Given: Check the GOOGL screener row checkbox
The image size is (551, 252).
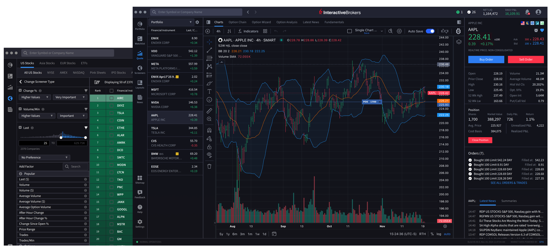Looking at the screenshot, I should coord(111,209).
